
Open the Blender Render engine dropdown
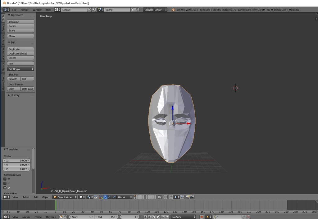[x=155, y=10]
